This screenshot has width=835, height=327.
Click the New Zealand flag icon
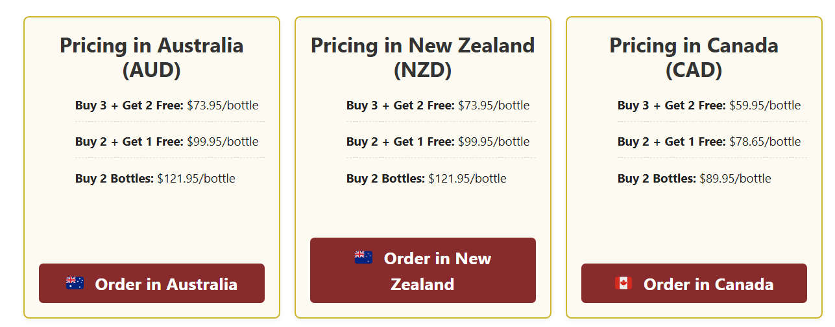pyautogui.click(x=363, y=257)
